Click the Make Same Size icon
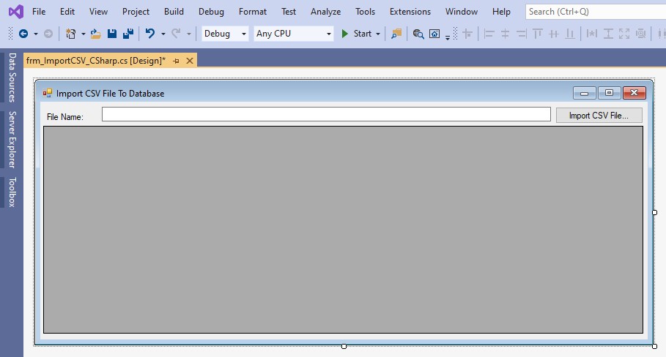This screenshot has height=357, width=666. (624, 34)
